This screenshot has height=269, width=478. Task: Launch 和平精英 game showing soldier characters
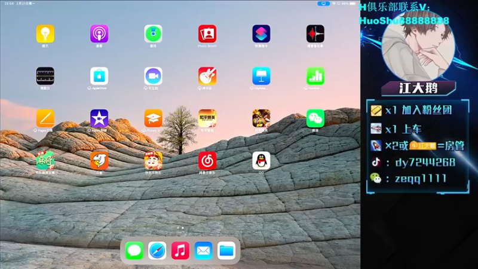(261, 118)
